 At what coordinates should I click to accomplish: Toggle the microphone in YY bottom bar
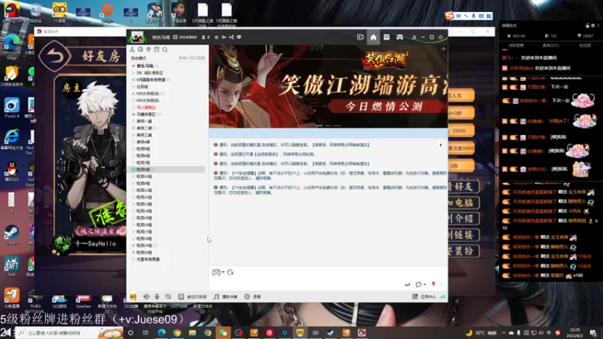click(x=157, y=297)
